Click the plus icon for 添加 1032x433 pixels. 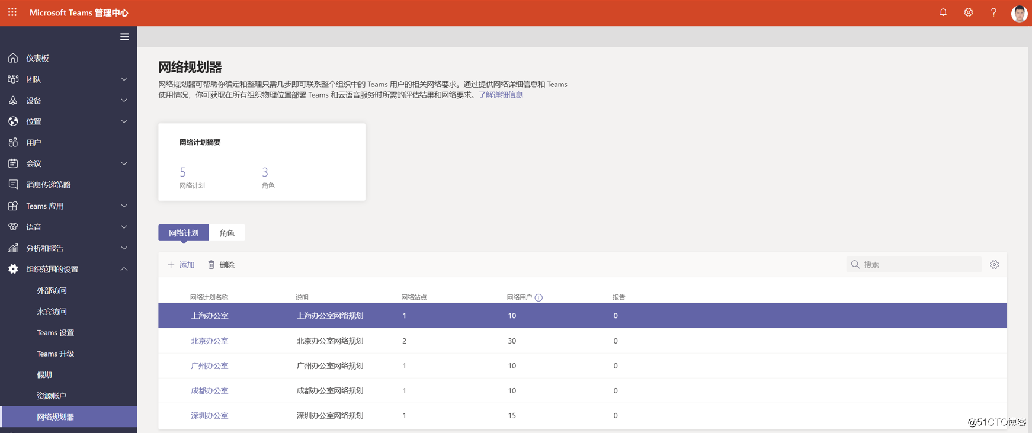coord(171,265)
